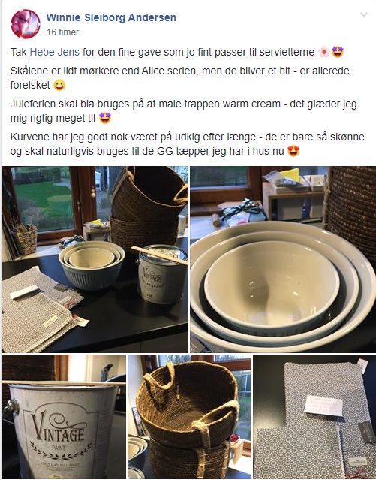Open the woven basket with handles photo
This screenshot has height=480, width=376.
(x=189, y=417)
